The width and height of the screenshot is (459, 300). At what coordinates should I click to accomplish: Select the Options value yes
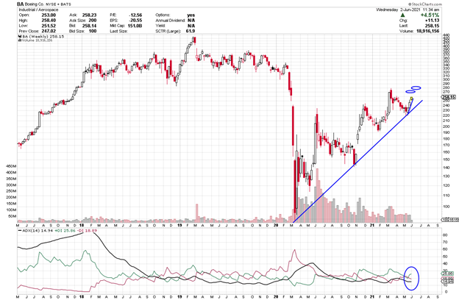[x=191, y=15]
